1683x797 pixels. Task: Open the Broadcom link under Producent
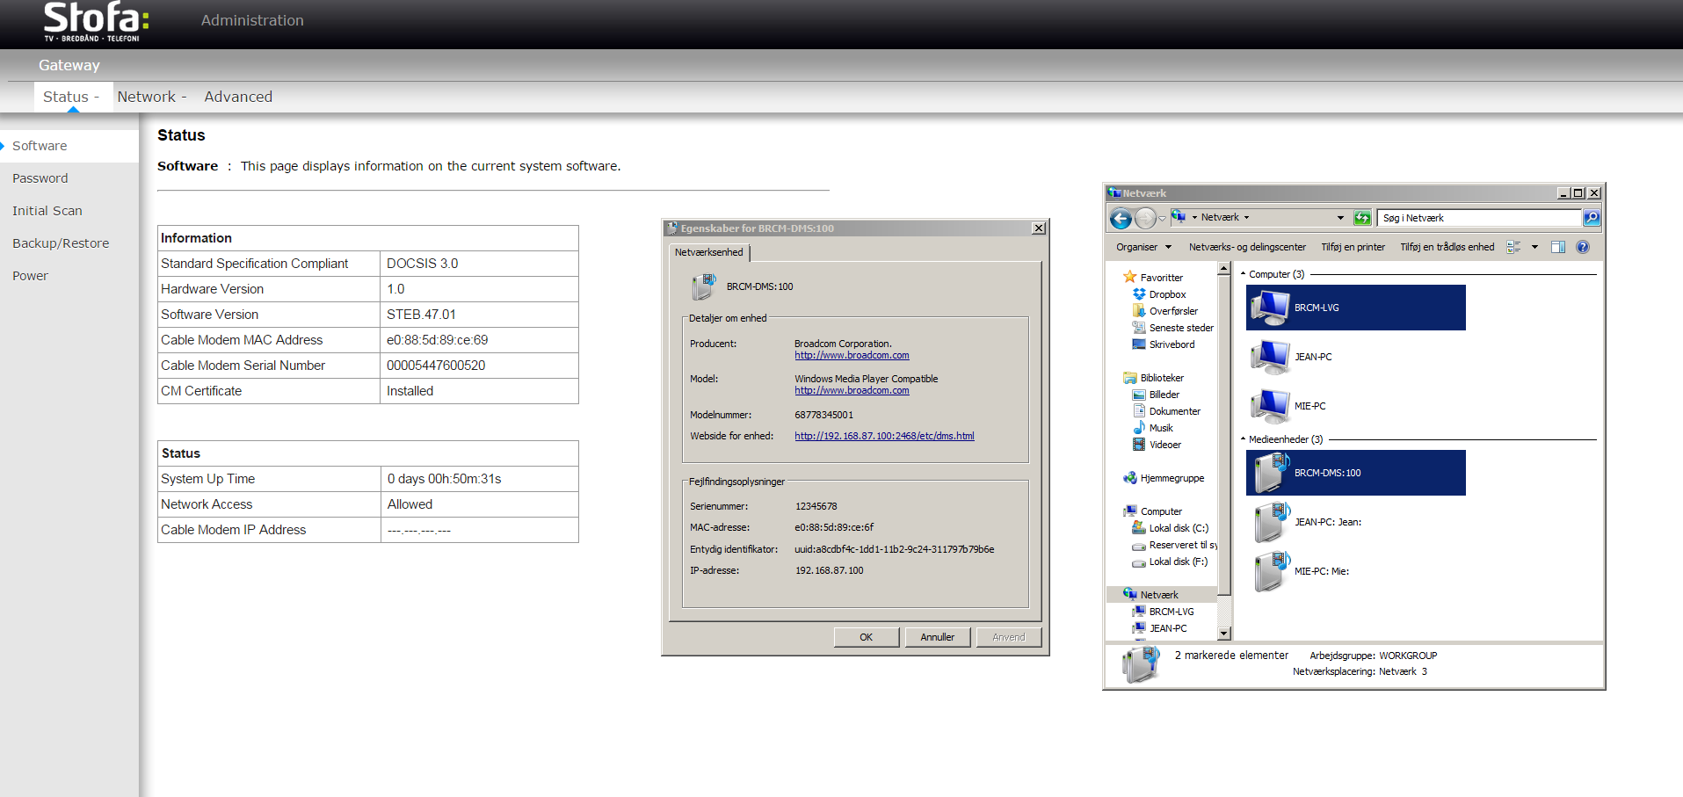coord(852,355)
